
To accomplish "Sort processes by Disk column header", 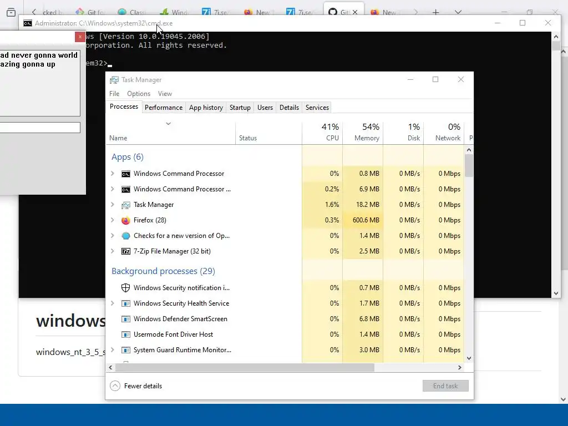I will (x=403, y=132).
